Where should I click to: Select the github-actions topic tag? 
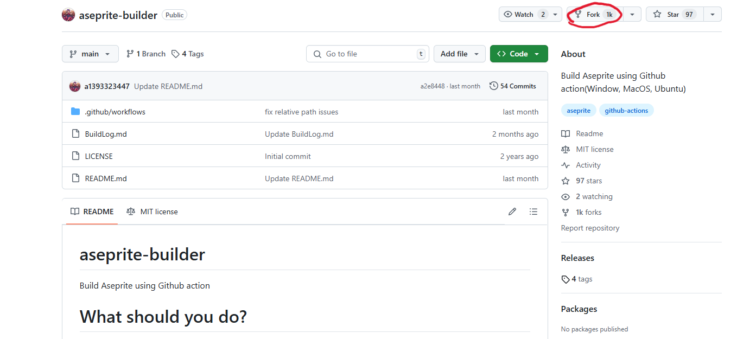coord(626,110)
